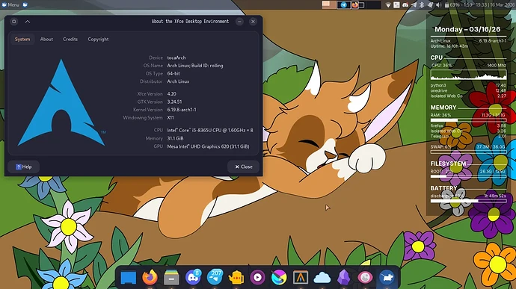Minimize the About Xfce dialog
The width and height of the screenshot is (516, 289).
tap(239, 22)
